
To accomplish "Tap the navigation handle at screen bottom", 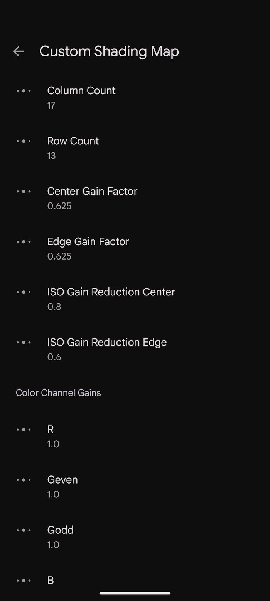I will coord(135,593).
